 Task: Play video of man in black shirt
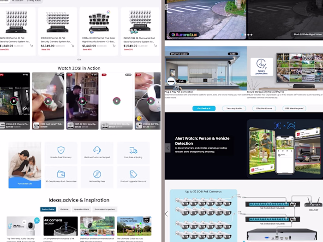(83, 101)
